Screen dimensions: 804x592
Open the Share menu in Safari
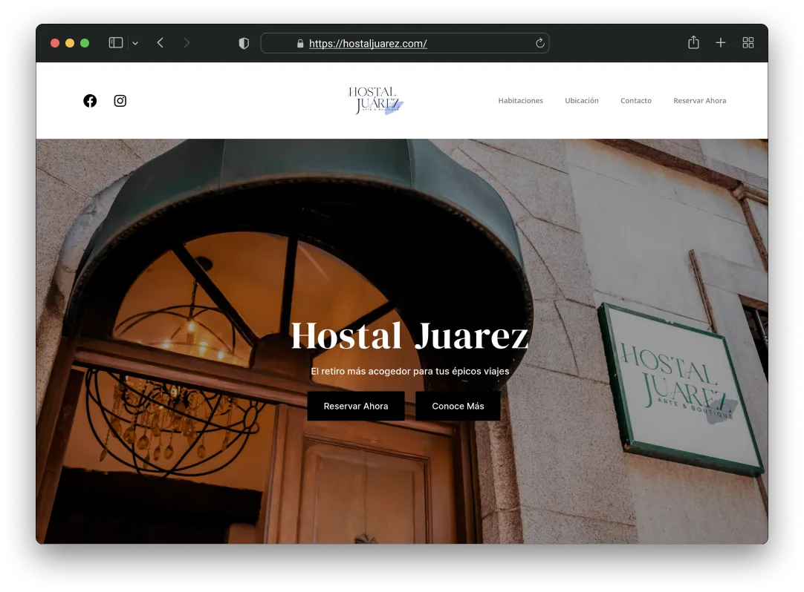693,42
